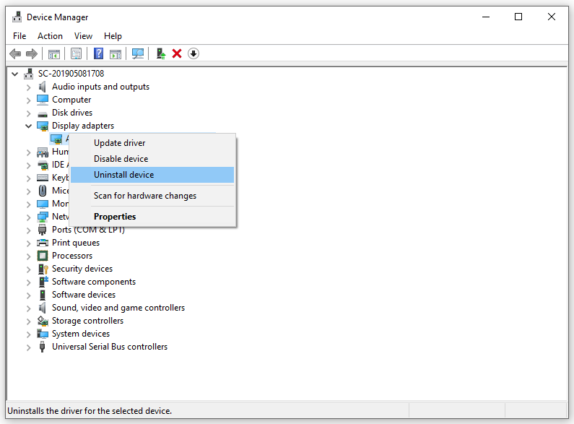This screenshot has width=574, height=424.
Task: Open the View menu in menu bar
Action: tap(83, 36)
